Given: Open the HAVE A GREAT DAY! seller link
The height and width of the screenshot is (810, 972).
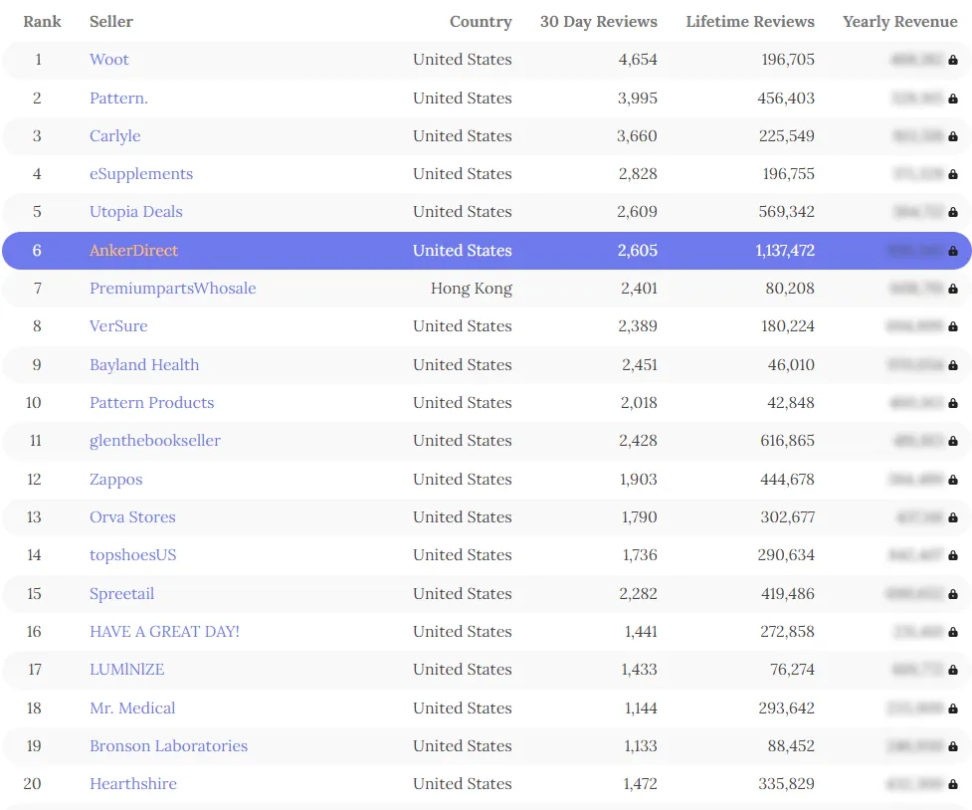Looking at the screenshot, I should click(164, 631).
